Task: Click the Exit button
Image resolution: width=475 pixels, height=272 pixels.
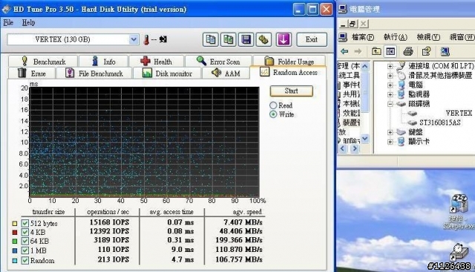Action: coord(312,39)
